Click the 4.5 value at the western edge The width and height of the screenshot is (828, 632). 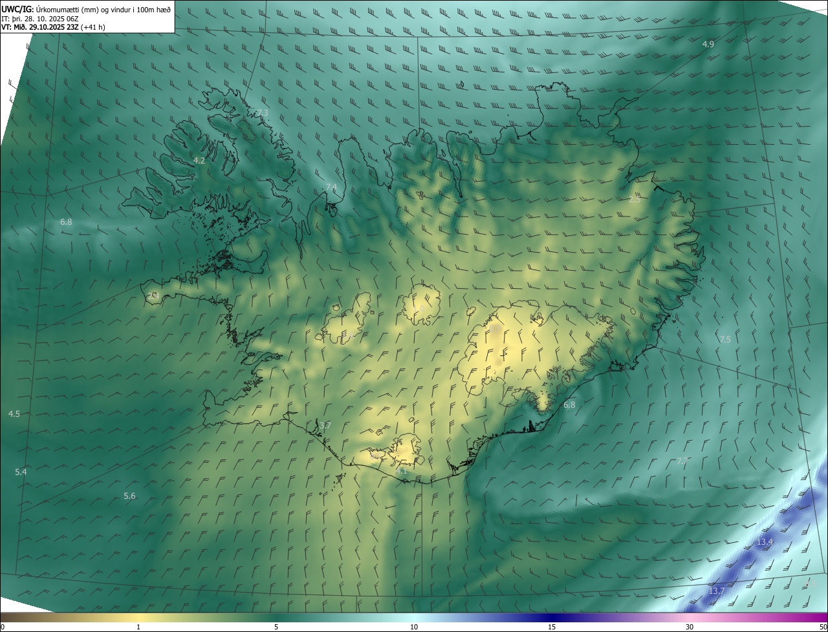[14, 414]
